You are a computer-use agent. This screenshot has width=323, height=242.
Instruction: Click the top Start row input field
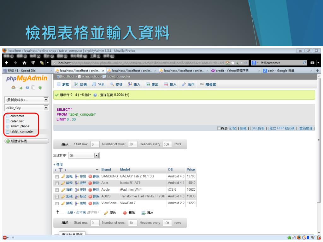pos(95,144)
